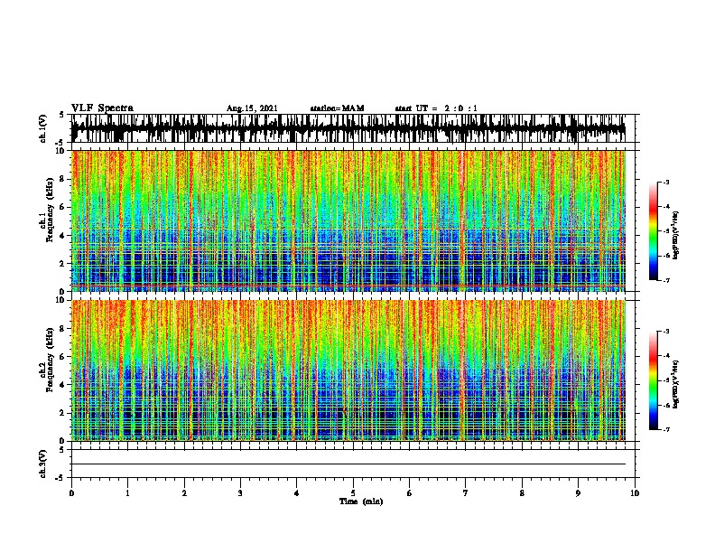
Task: Click time axis tick label '3'
Action: (x=240, y=493)
